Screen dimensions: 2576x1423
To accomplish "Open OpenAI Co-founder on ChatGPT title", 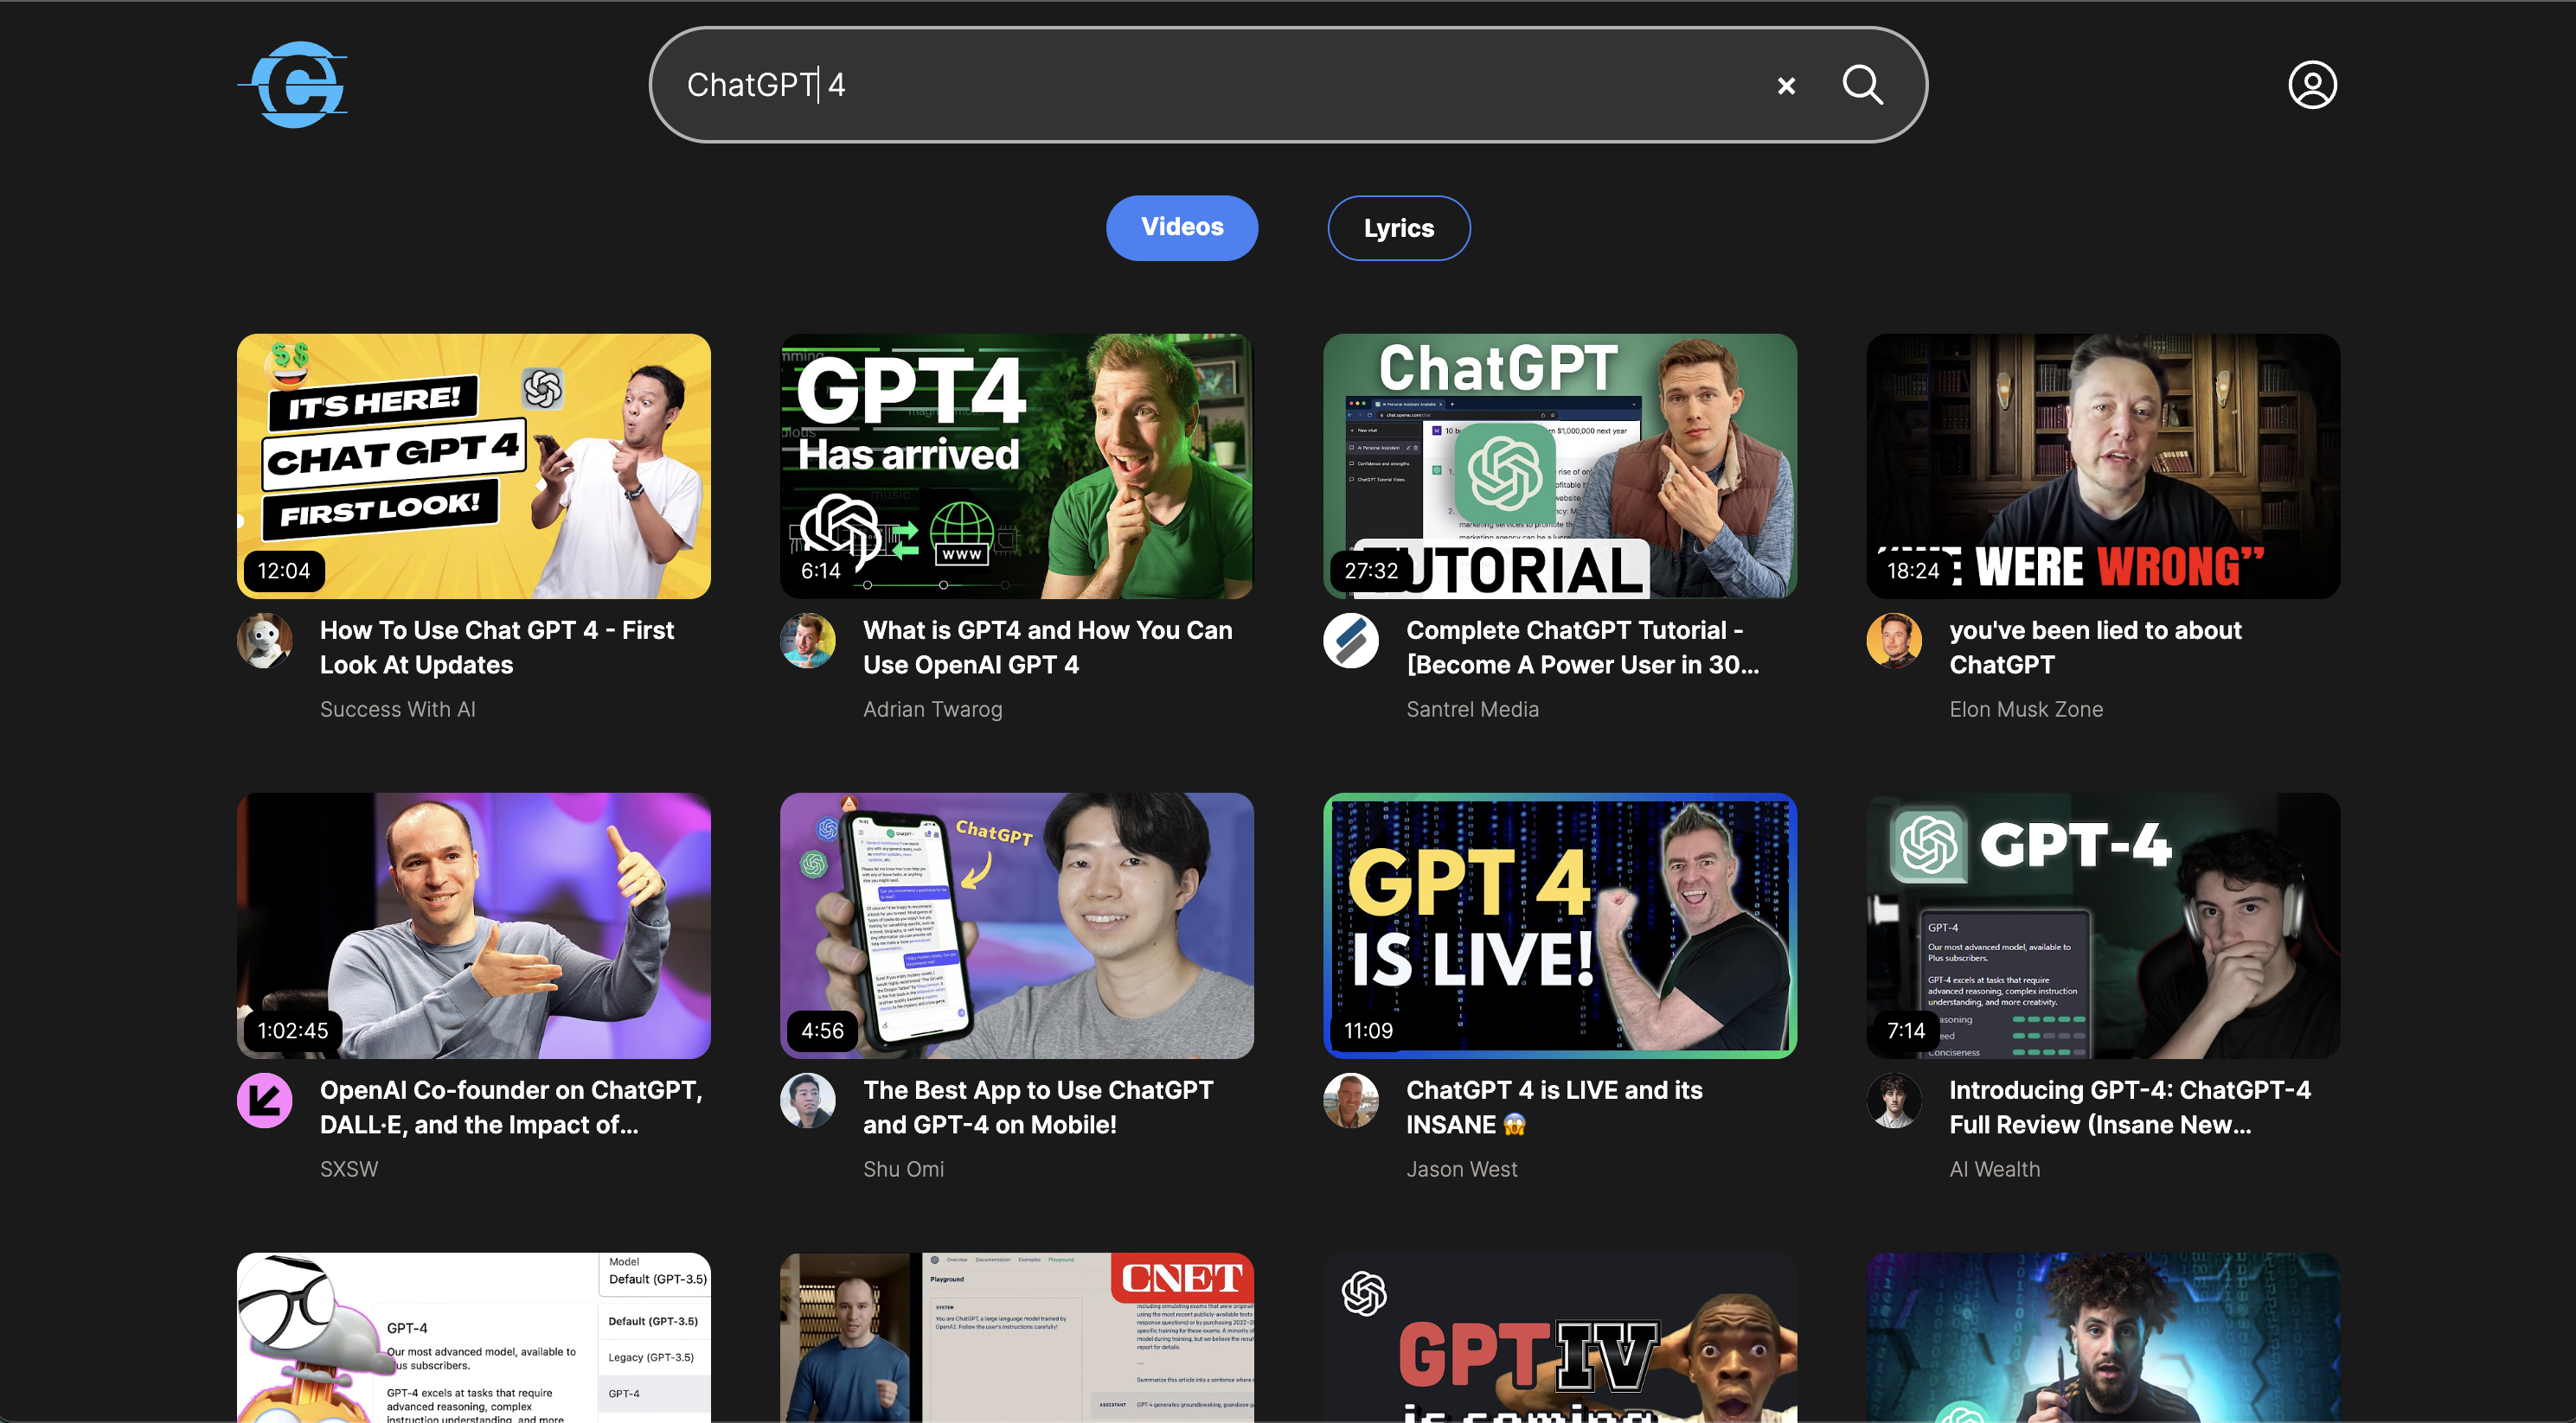I will coord(511,1107).
